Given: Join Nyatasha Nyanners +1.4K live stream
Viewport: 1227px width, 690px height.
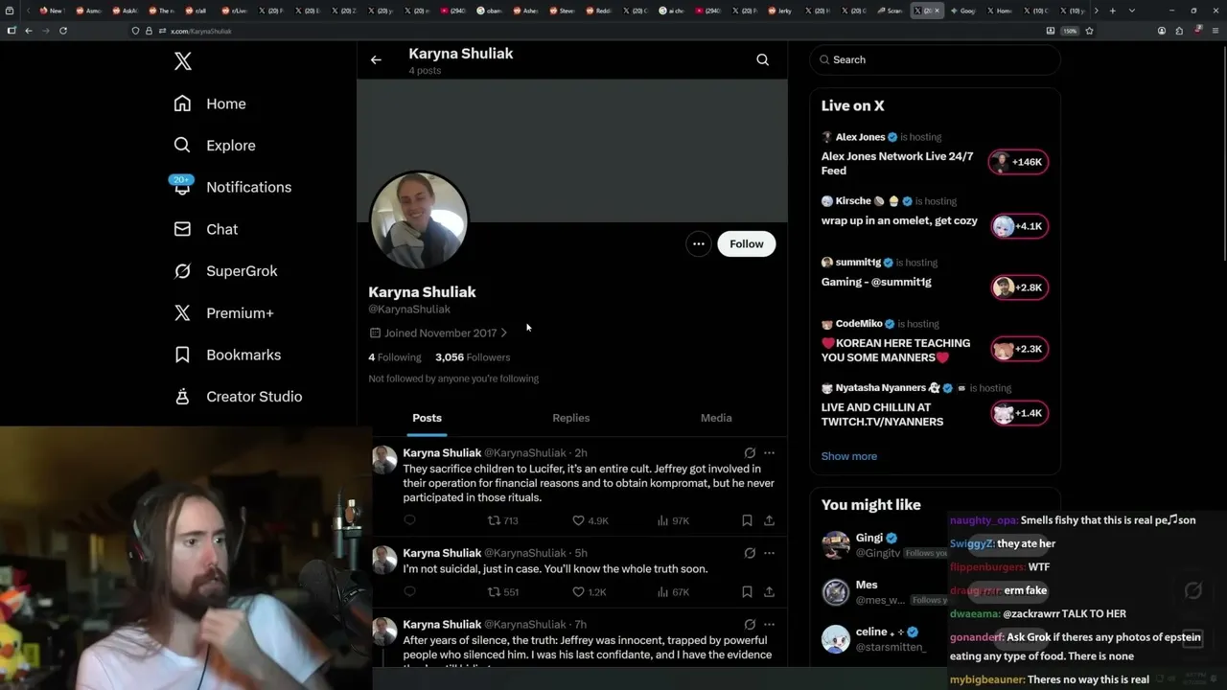Looking at the screenshot, I should (x=1019, y=413).
